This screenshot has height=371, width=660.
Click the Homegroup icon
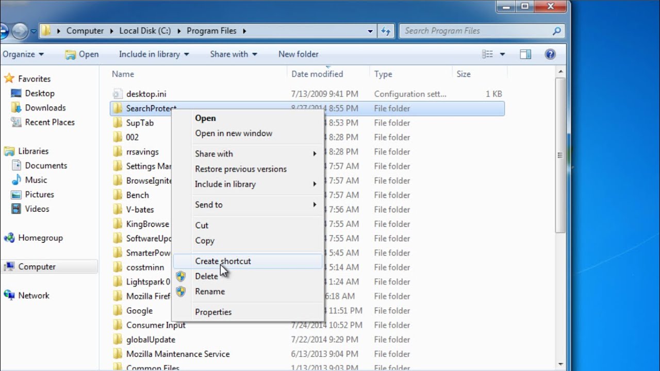tap(10, 238)
